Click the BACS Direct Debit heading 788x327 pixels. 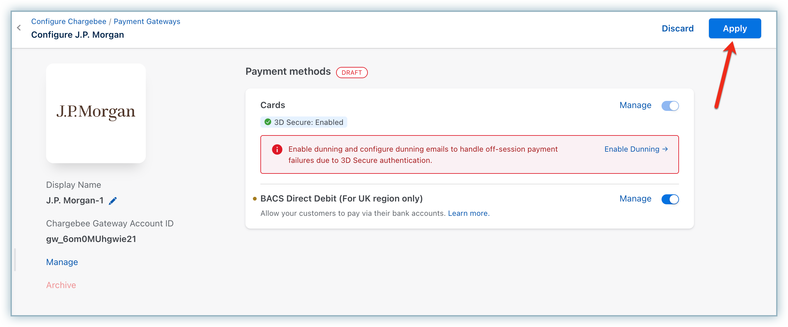tap(341, 199)
